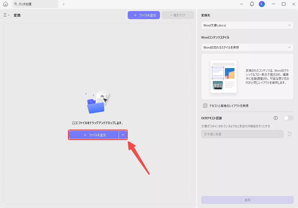Open the OCR advanced settings sliders icon

point(289,134)
